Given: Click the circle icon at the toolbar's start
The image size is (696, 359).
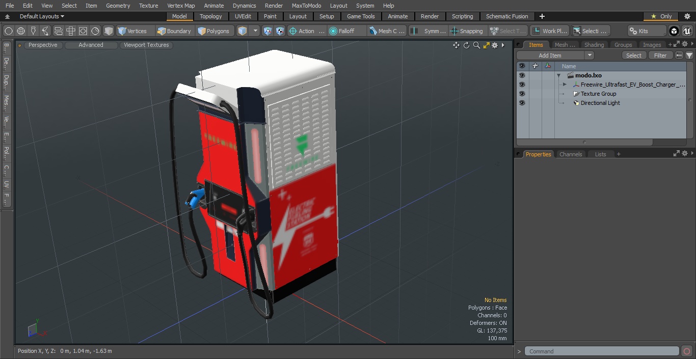Looking at the screenshot, I should click(x=9, y=31).
